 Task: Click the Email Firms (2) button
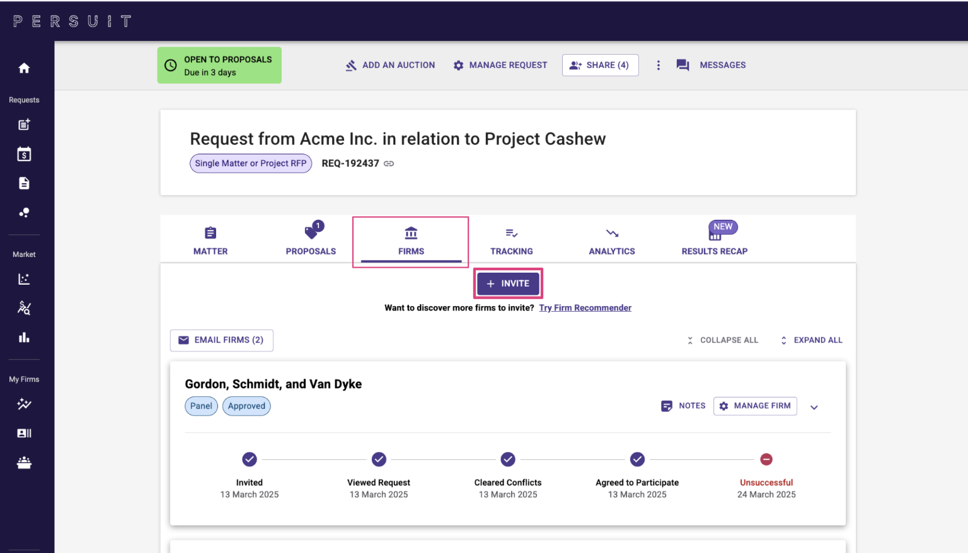pyautogui.click(x=221, y=340)
